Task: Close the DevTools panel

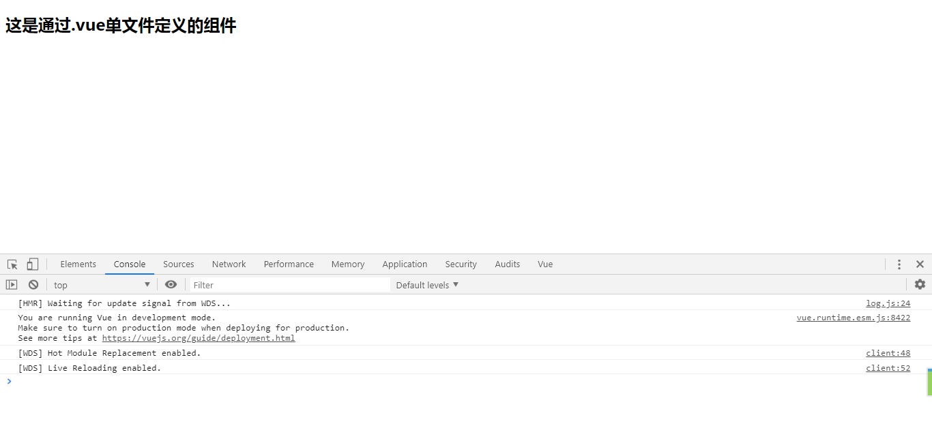Action: click(920, 264)
